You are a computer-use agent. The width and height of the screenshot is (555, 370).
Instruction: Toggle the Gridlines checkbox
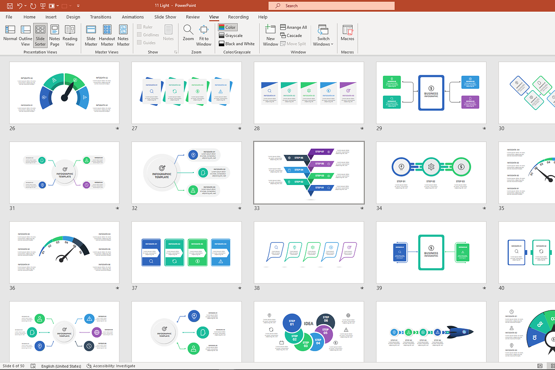148,35
